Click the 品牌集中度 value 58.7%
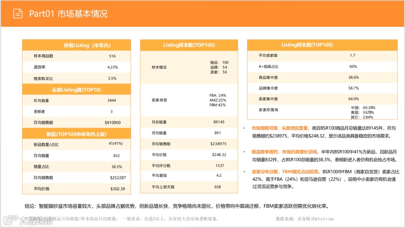Image resolution: width=405 pixels, height=228 pixels. coord(354,88)
